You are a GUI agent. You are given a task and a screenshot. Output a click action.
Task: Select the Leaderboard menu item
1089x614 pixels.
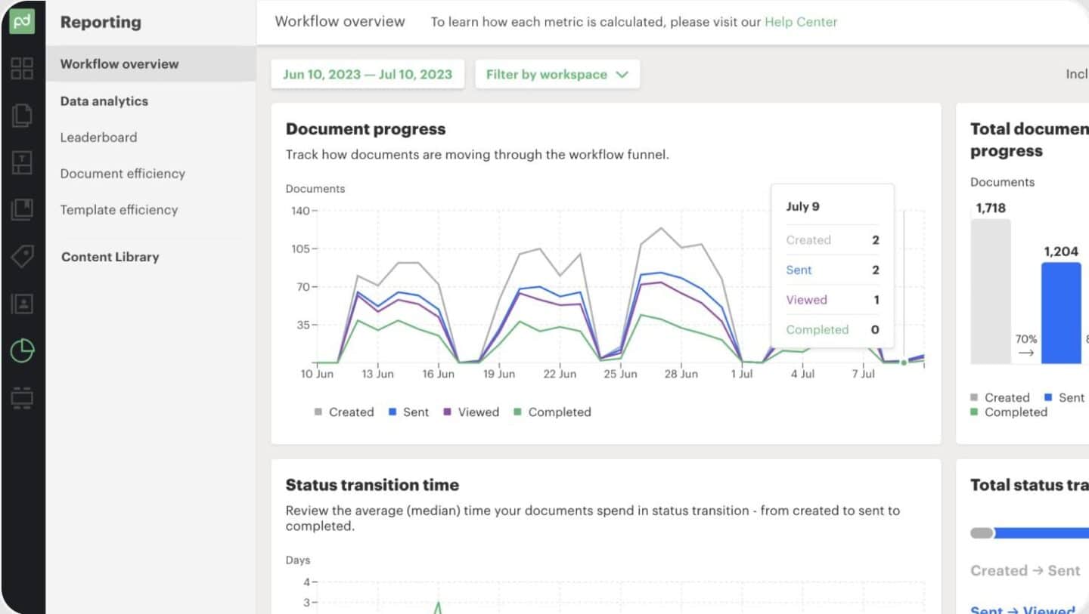[x=98, y=137]
